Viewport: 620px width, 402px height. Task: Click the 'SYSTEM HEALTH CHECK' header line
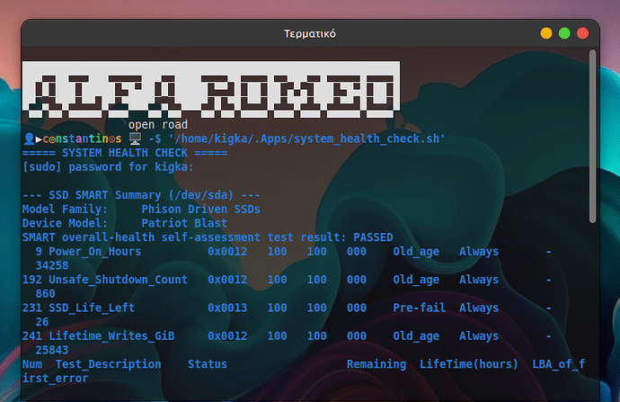(125, 153)
